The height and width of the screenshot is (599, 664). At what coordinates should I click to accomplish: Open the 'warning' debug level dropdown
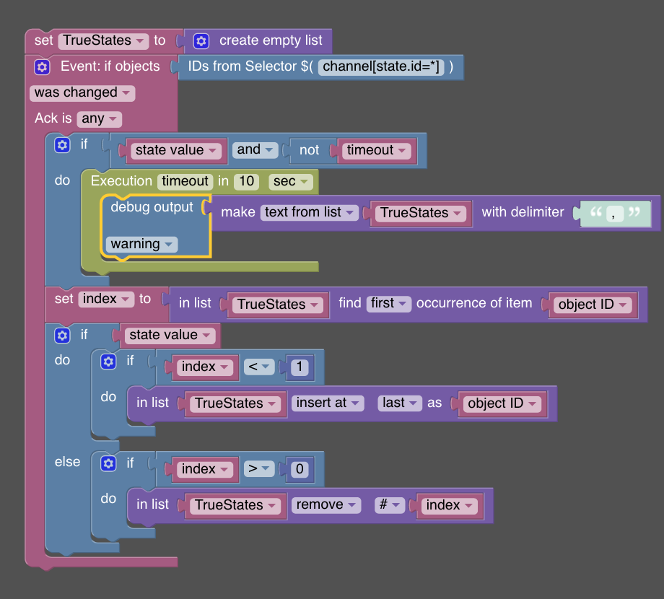(x=141, y=244)
